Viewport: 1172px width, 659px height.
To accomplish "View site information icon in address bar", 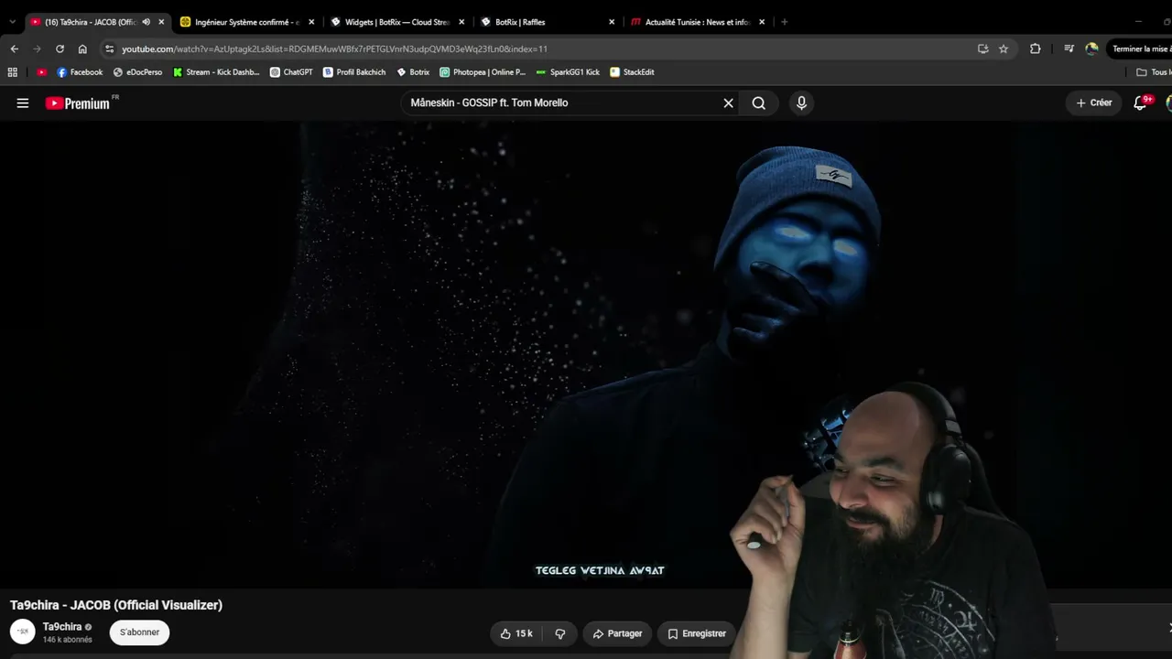I will pyautogui.click(x=110, y=49).
